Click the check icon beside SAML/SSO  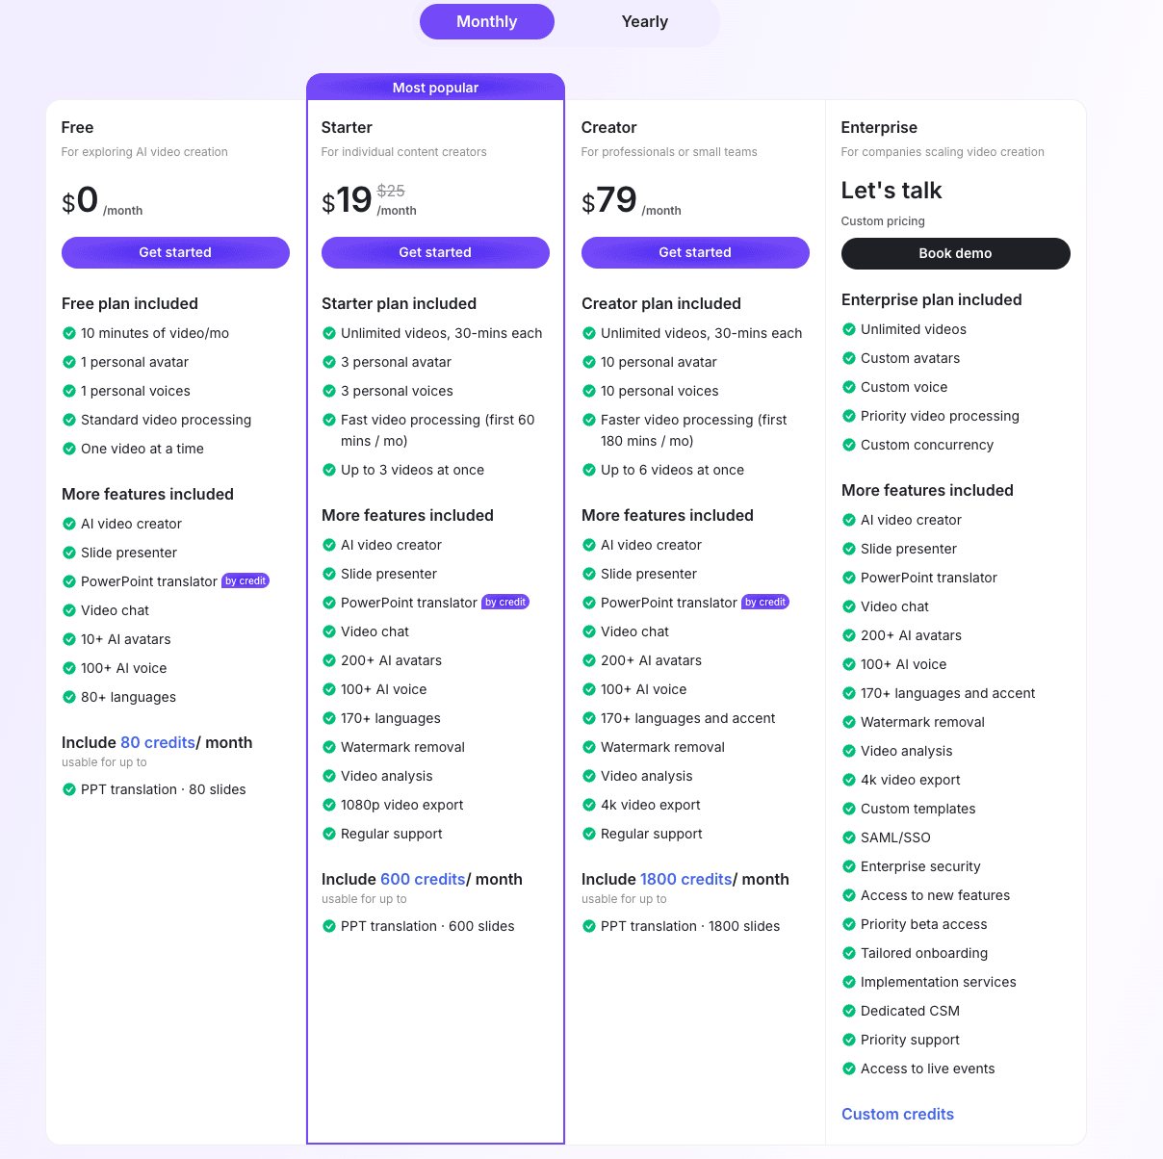(x=849, y=837)
